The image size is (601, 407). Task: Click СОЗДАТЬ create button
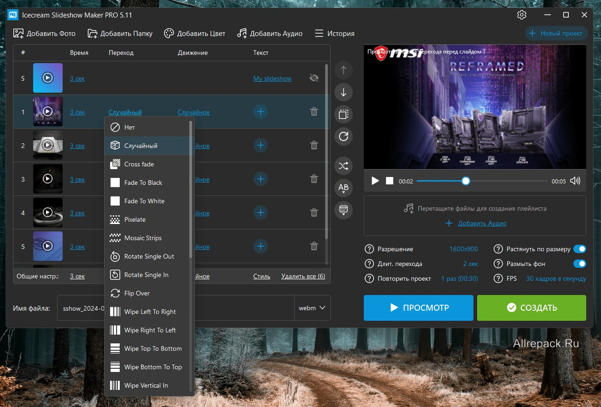point(531,308)
